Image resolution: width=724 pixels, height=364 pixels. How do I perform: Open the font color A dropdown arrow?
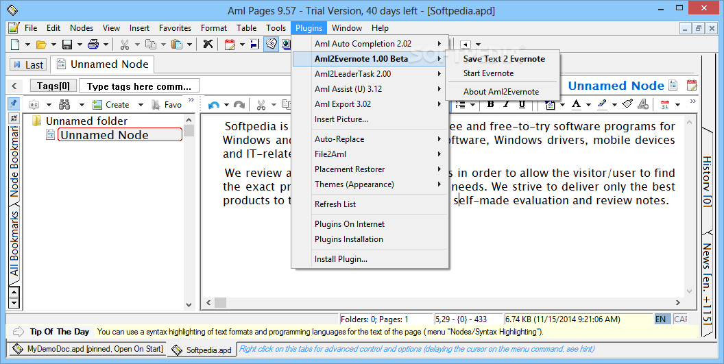click(588, 105)
